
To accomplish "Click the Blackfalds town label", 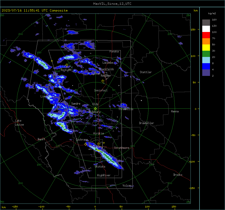I will coord(106,69).
